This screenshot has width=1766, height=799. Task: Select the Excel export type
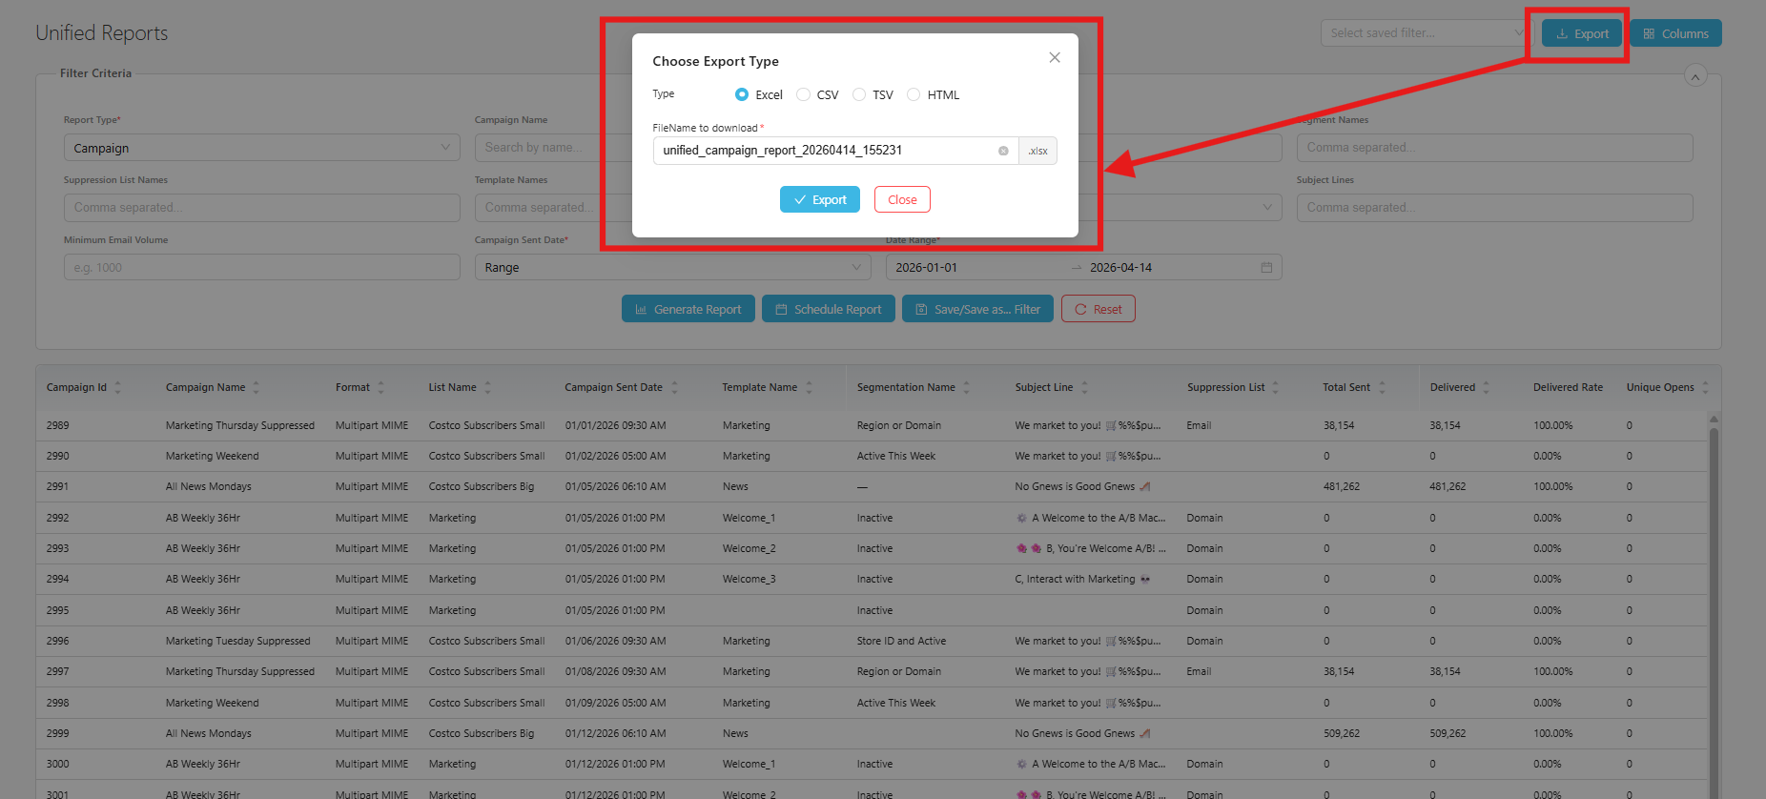tap(742, 94)
